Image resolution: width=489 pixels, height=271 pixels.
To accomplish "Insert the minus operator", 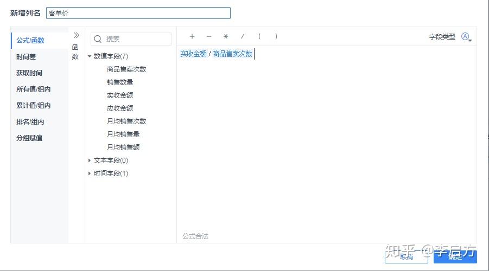I will pyautogui.click(x=209, y=36).
